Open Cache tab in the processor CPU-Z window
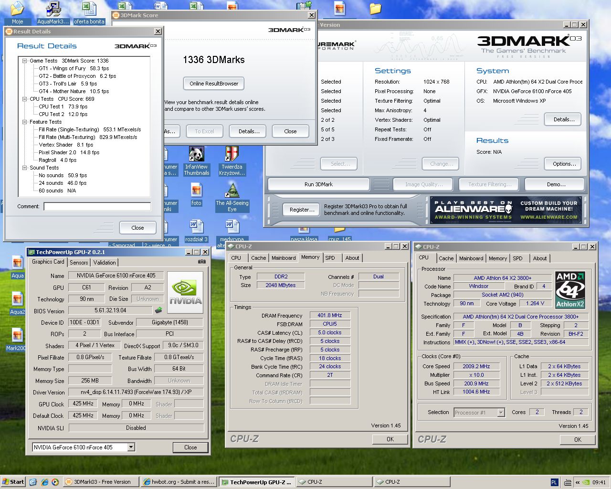Viewport: 611px width, 489px height. pyautogui.click(x=446, y=258)
